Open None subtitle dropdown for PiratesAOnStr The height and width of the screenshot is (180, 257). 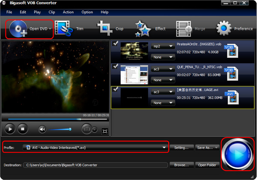[x=163, y=57]
